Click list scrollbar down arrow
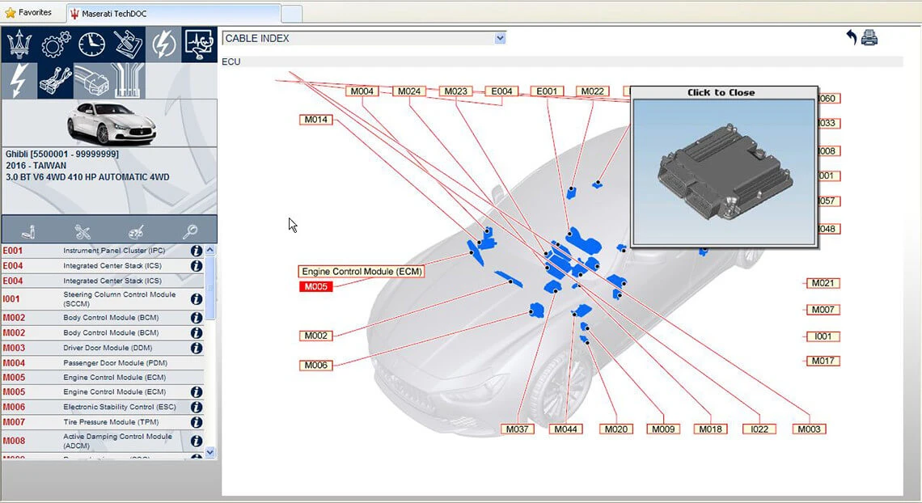 (210, 453)
